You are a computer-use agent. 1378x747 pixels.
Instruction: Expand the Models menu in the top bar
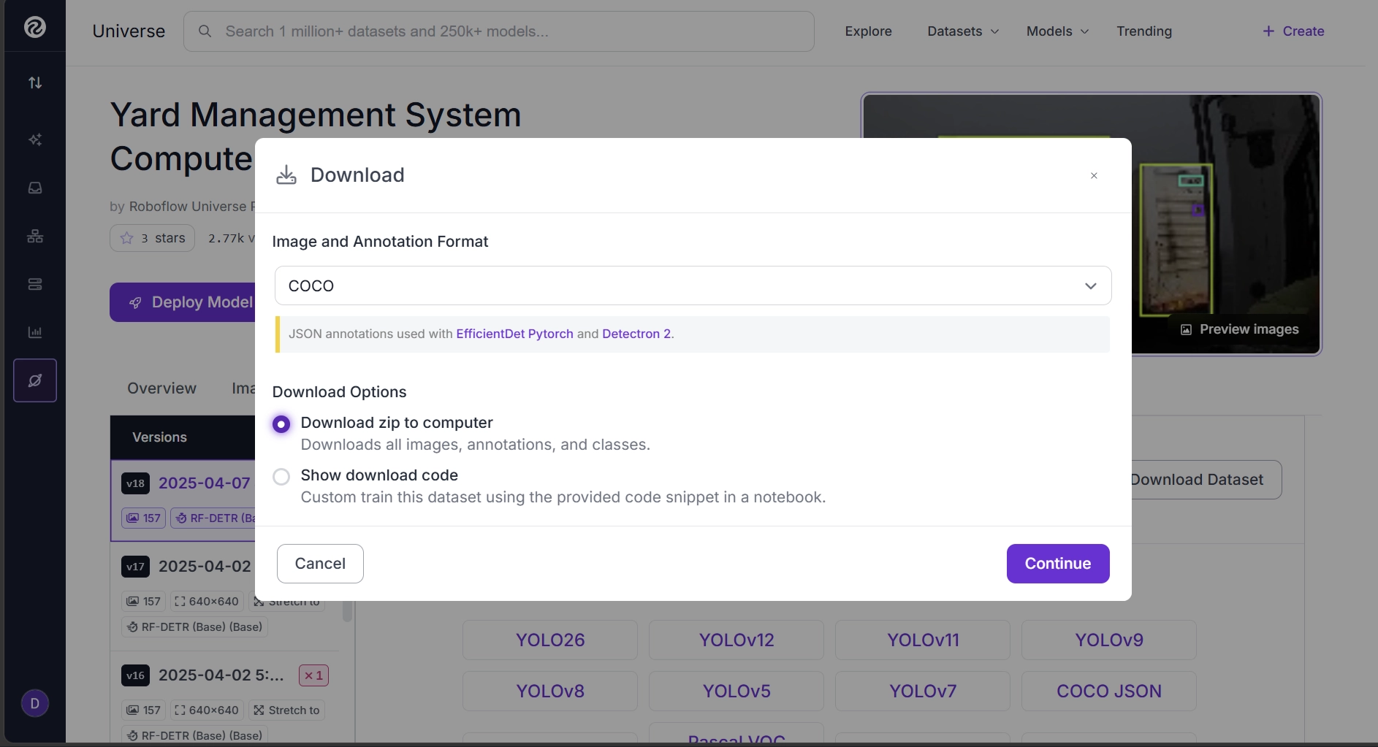[x=1057, y=31]
